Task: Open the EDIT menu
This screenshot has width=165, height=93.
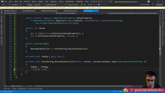Action: tap(11, 2)
